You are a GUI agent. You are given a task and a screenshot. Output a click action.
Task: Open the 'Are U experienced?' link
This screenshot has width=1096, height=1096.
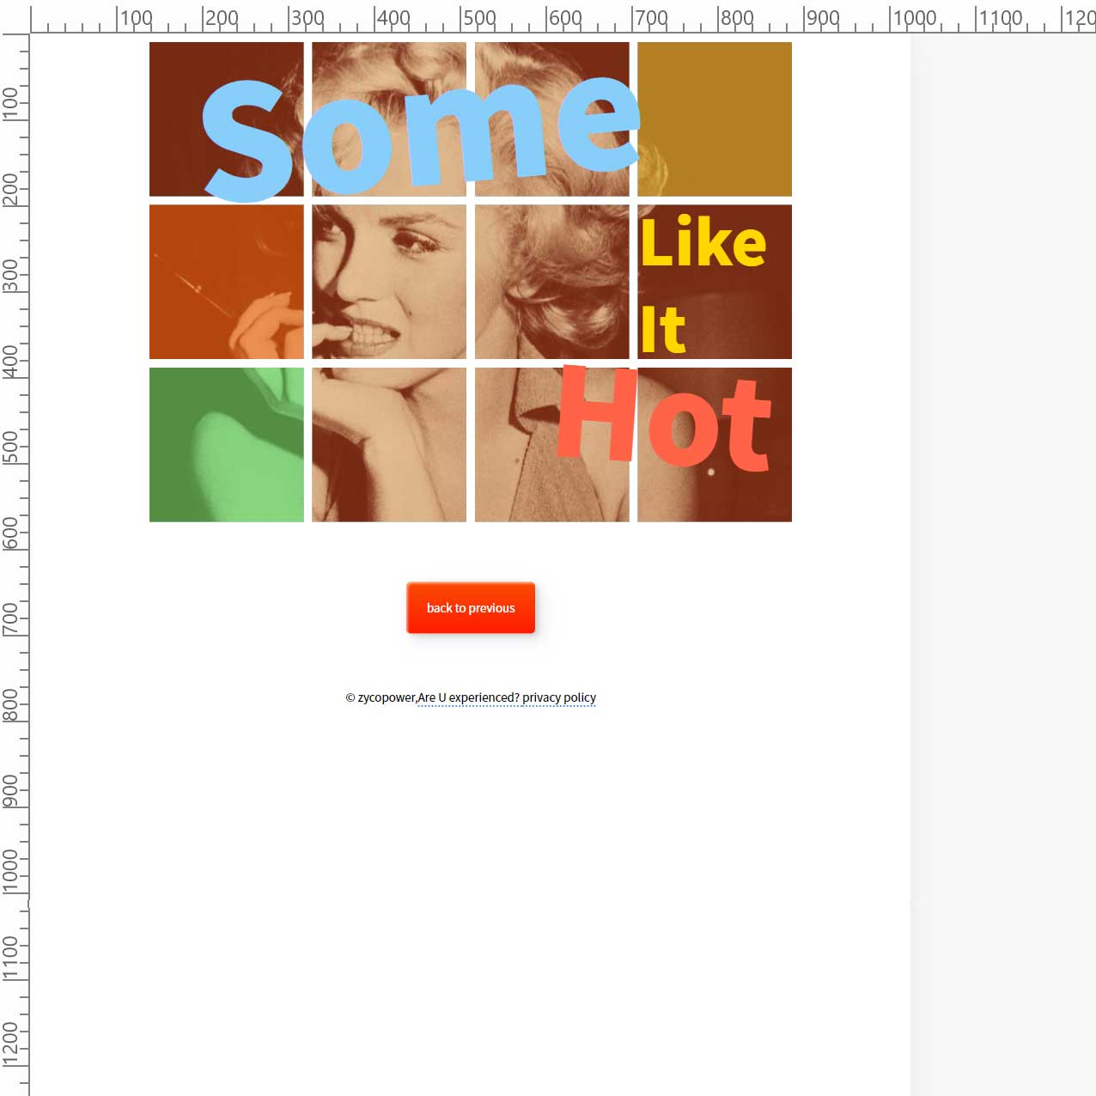point(468,697)
